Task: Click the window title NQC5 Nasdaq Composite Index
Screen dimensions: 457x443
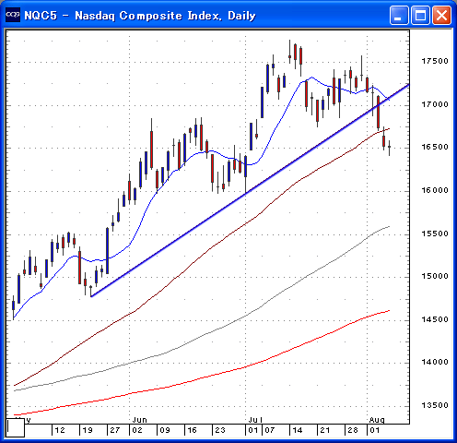Action: (x=140, y=16)
